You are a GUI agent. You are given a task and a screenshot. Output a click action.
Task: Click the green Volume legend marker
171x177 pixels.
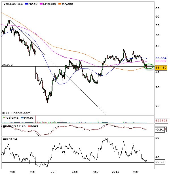(x=4, y=118)
